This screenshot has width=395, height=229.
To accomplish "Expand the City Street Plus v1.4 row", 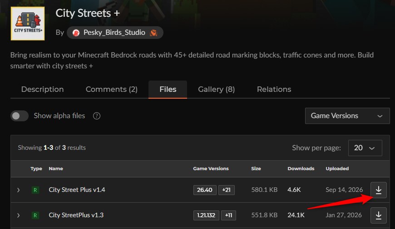I will coord(19,190).
